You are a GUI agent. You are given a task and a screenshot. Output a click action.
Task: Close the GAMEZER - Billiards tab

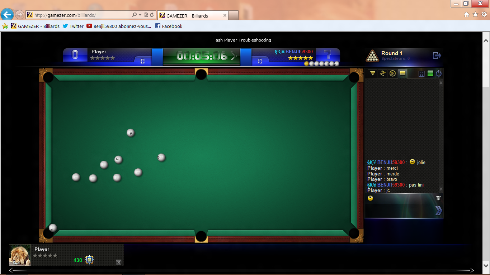coord(225,15)
